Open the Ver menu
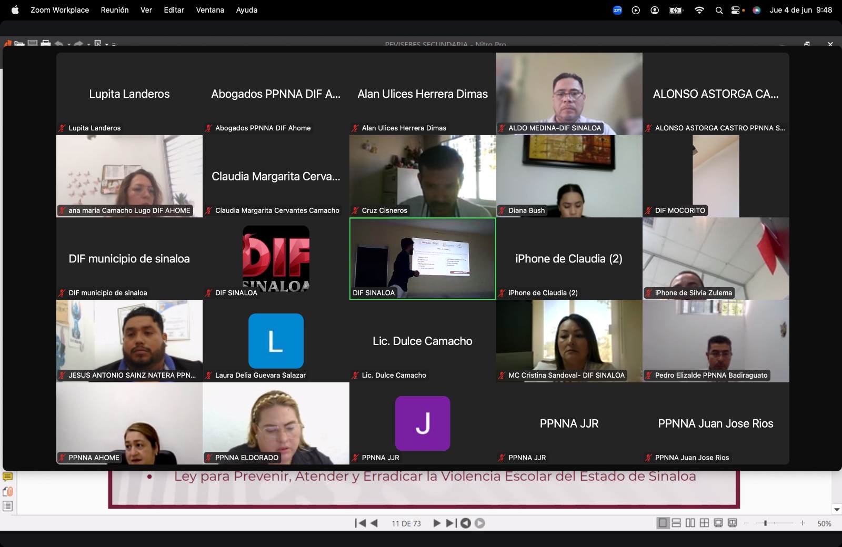Screen dimensions: 842x547 (x=146, y=10)
